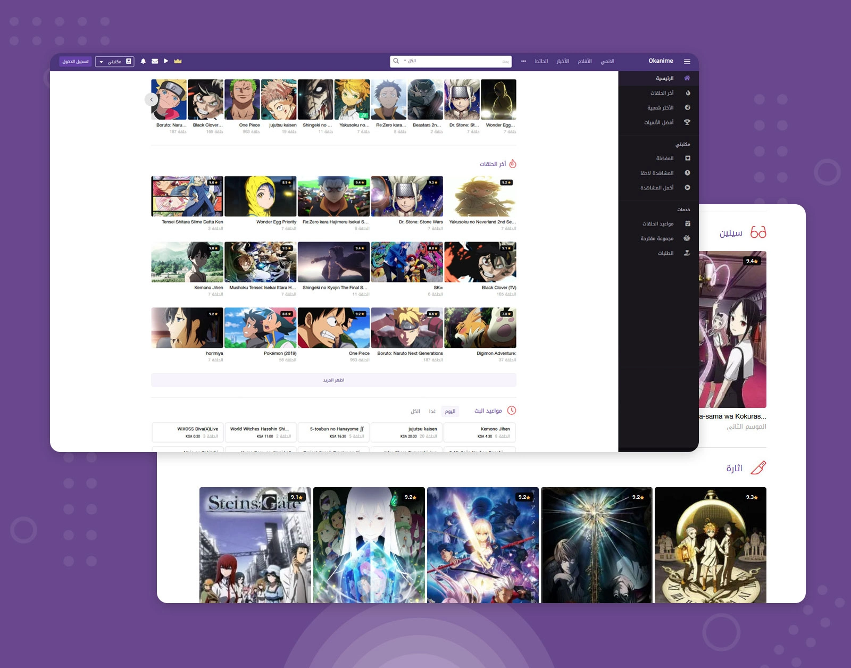Image resolution: width=851 pixels, height=668 pixels.
Task: Open the الانمي menu in the navbar
Action: [607, 61]
